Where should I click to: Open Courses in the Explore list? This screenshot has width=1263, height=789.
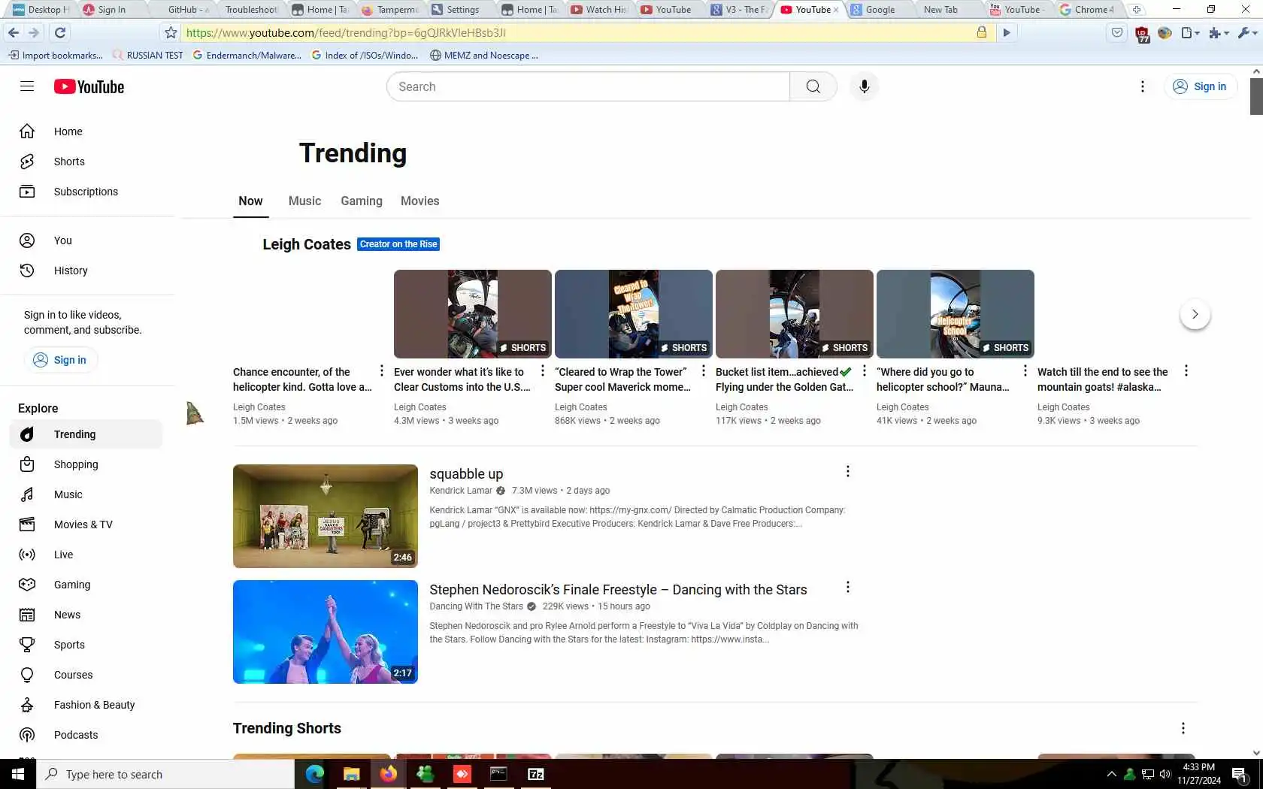click(x=87, y=675)
